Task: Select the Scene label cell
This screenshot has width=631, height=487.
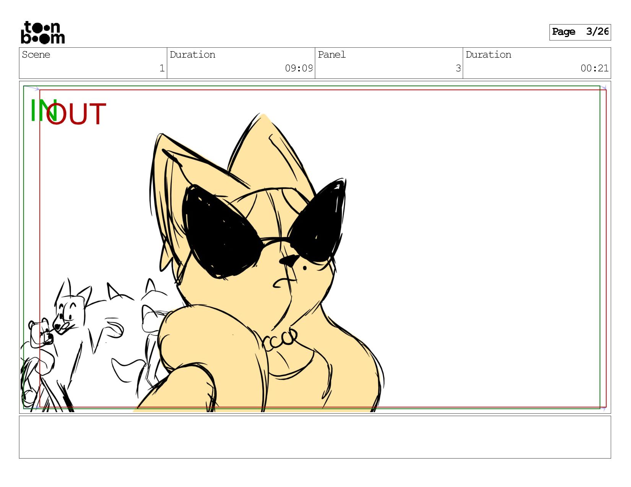Action: click(93, 63)
